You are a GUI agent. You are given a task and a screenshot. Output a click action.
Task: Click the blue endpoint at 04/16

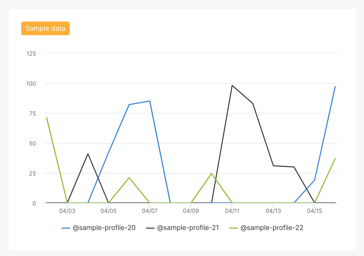335,86
